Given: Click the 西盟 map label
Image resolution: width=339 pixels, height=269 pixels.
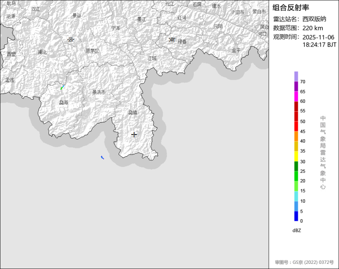Looking at the screenshot, I should pyautogui.click(x=11, y=54).
